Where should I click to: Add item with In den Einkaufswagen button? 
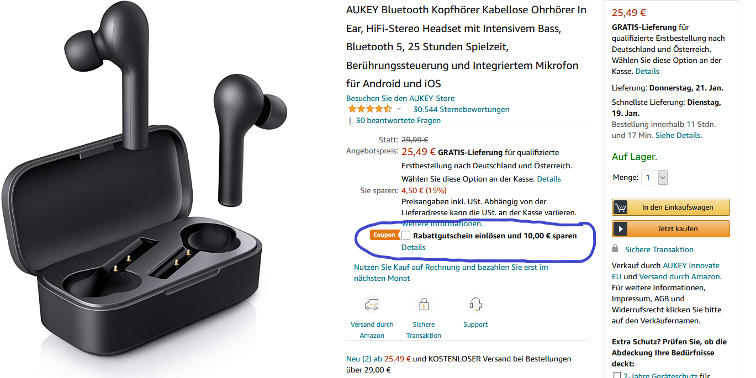[670, 207]
